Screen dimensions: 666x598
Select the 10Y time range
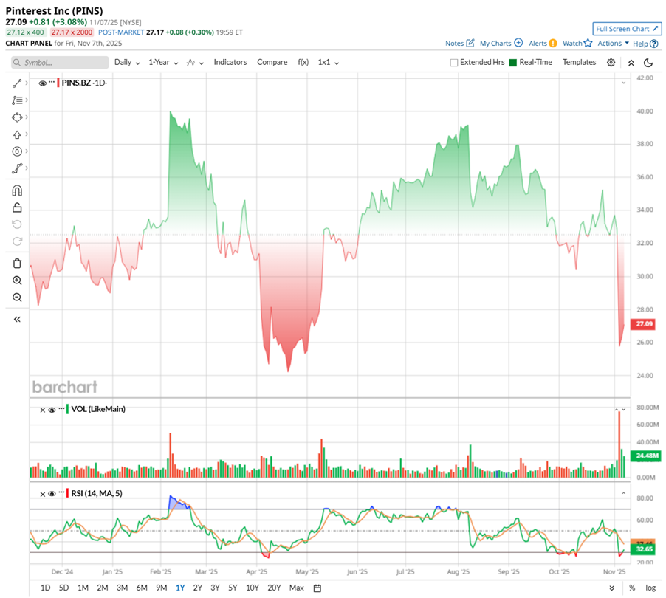coord(253,588)
